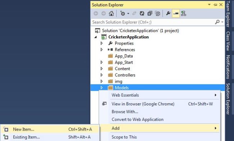Open Properties via the wrench icon
The image size is (234, 141).
[x=168, y=13]
